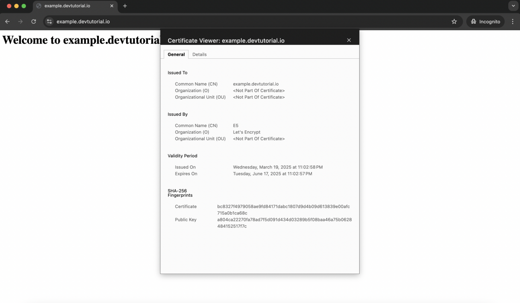The width and height of the screenshot is (520, 303).
Task: Click the Let's Encrypt organization value
Action: 247,132
